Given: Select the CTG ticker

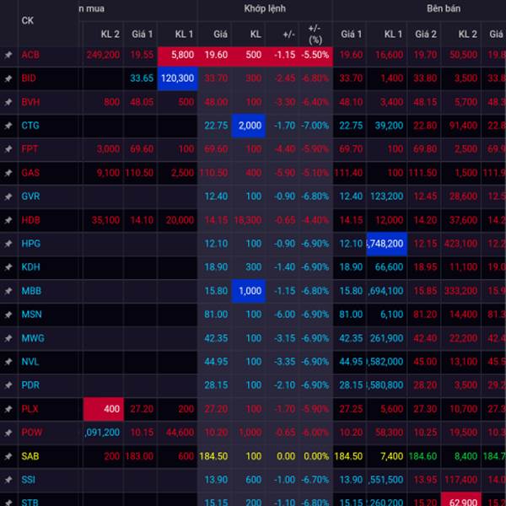Looking at the screenshot, I should click(x=30, y=126).
